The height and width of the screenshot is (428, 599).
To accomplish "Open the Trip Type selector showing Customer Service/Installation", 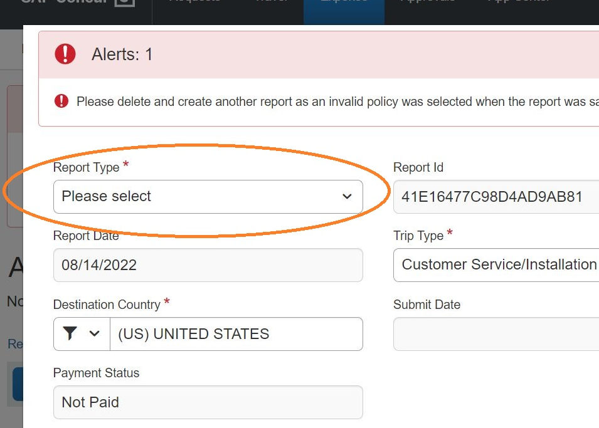I will pyautogui.click(x=496, y=264).
